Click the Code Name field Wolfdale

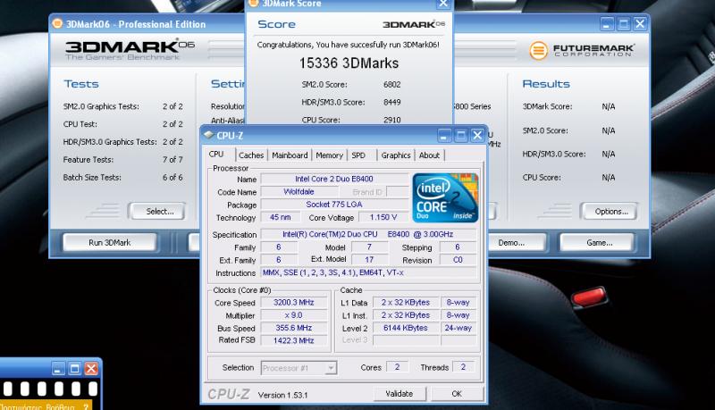click(x=299, y=192)
